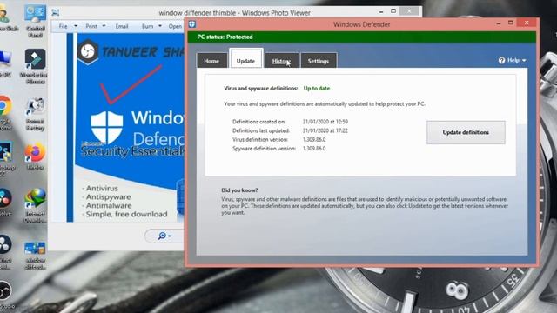Screen dimensions: 557x313
Task: Open Photoshop desktop shortcut
Action: coord(6,159)
